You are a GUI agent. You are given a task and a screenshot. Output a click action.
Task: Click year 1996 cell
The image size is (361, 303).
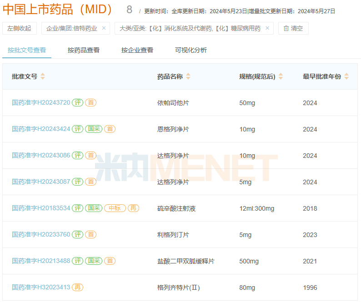click(x=310, y=288)
